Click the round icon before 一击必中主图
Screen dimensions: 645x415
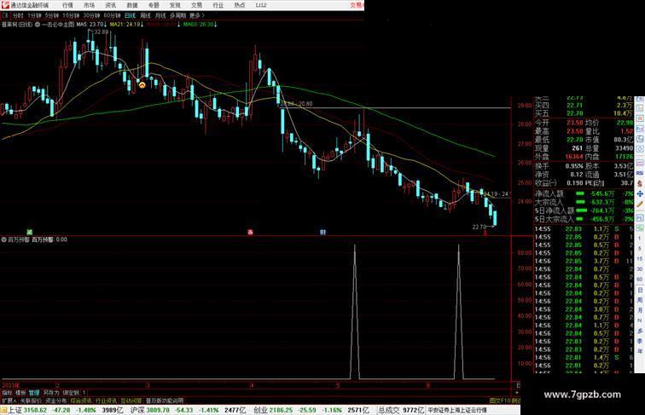[x=38, y=24]
